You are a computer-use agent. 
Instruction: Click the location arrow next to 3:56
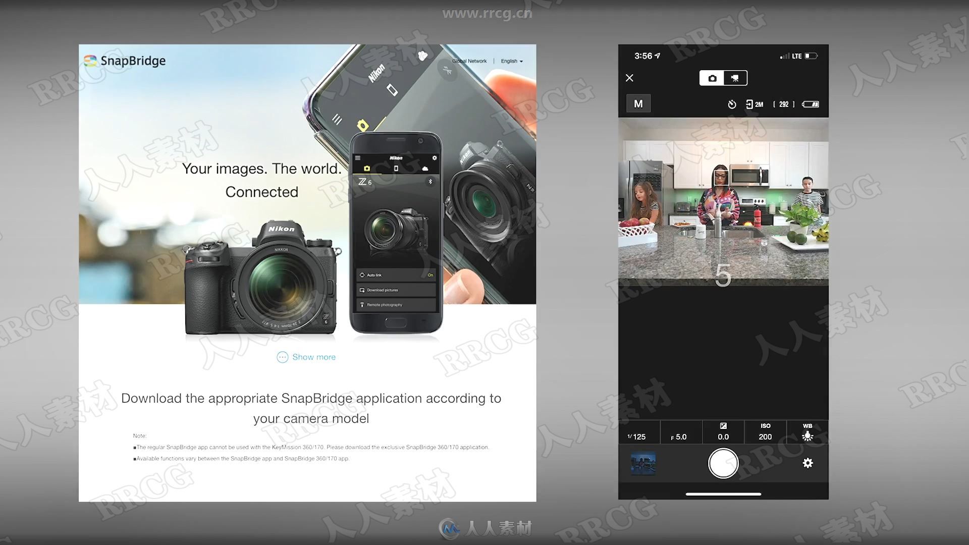coord(658,56)
